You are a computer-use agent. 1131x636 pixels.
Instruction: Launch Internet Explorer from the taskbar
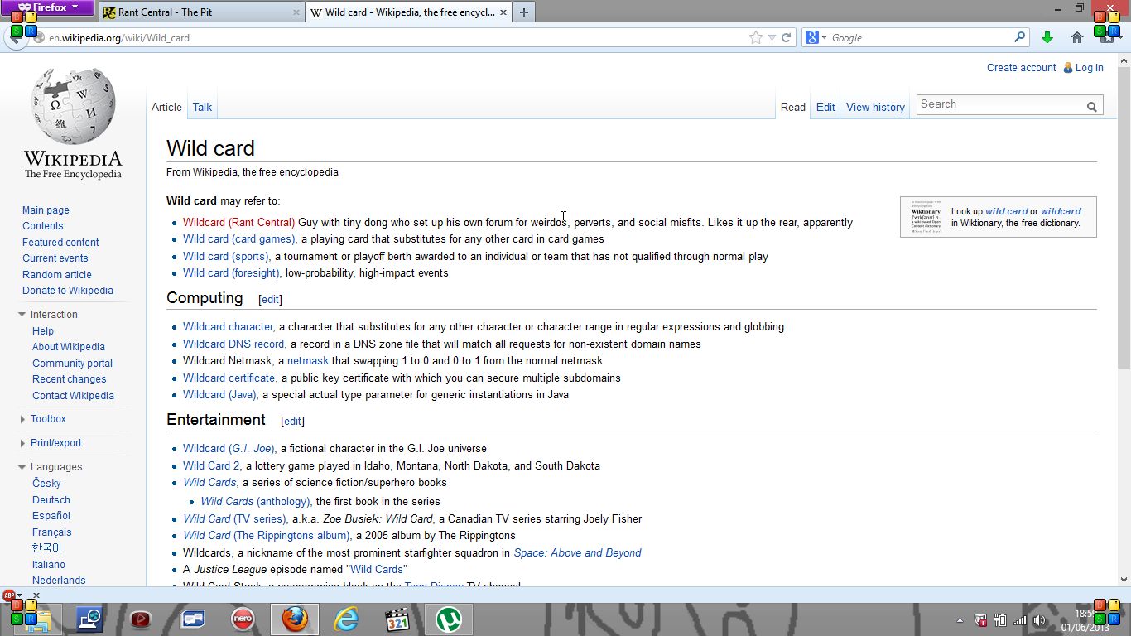pyautogui.click(x=345, y=619)
